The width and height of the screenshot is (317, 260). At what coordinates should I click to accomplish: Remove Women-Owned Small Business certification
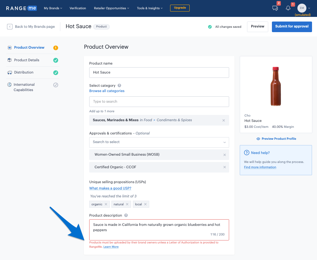[x=224, y=155]
